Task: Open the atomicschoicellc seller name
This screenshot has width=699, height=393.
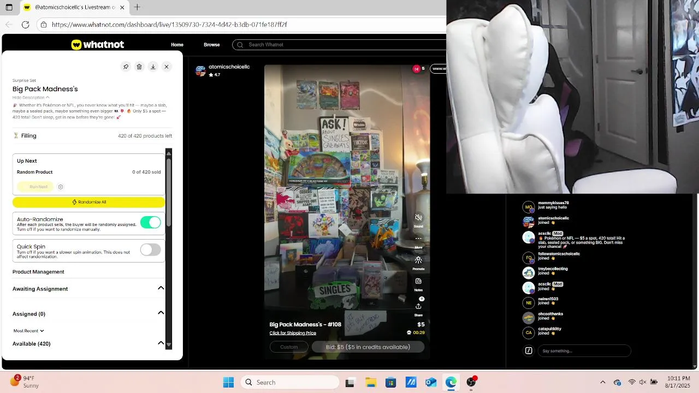Action: click(229, 67)
